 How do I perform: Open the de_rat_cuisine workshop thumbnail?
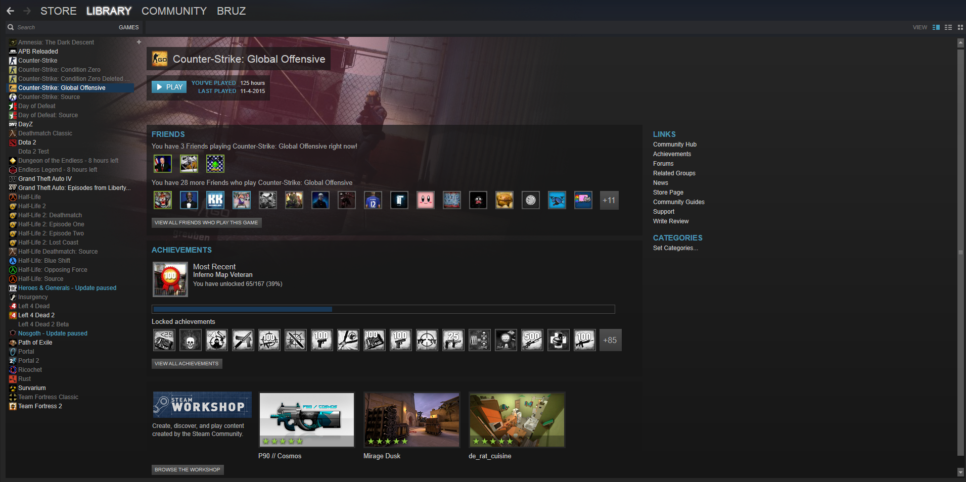tap(517, 420)
